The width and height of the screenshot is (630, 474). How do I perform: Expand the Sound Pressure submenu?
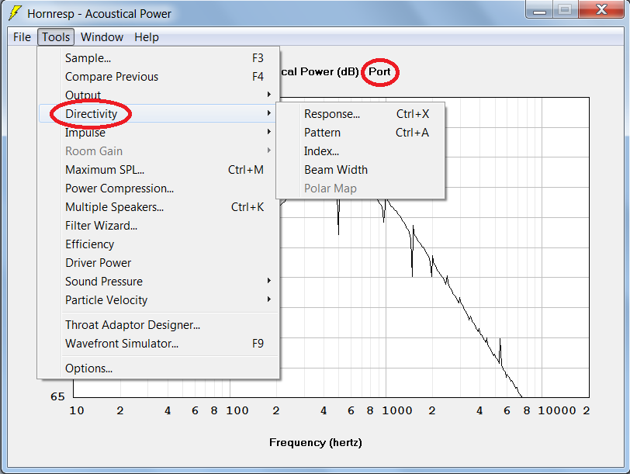tap(159, 281)
